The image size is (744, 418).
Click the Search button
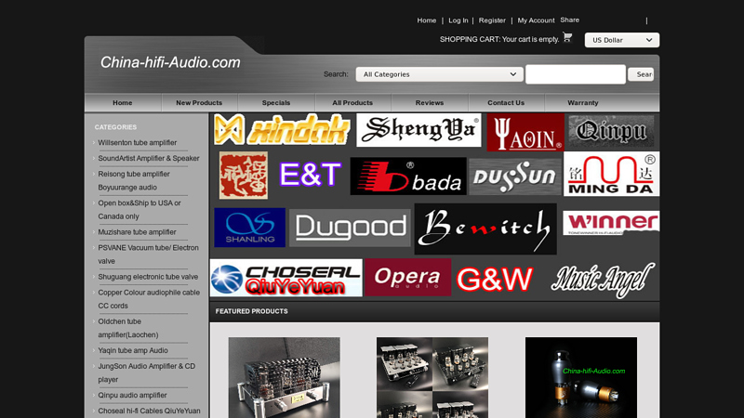641,74
